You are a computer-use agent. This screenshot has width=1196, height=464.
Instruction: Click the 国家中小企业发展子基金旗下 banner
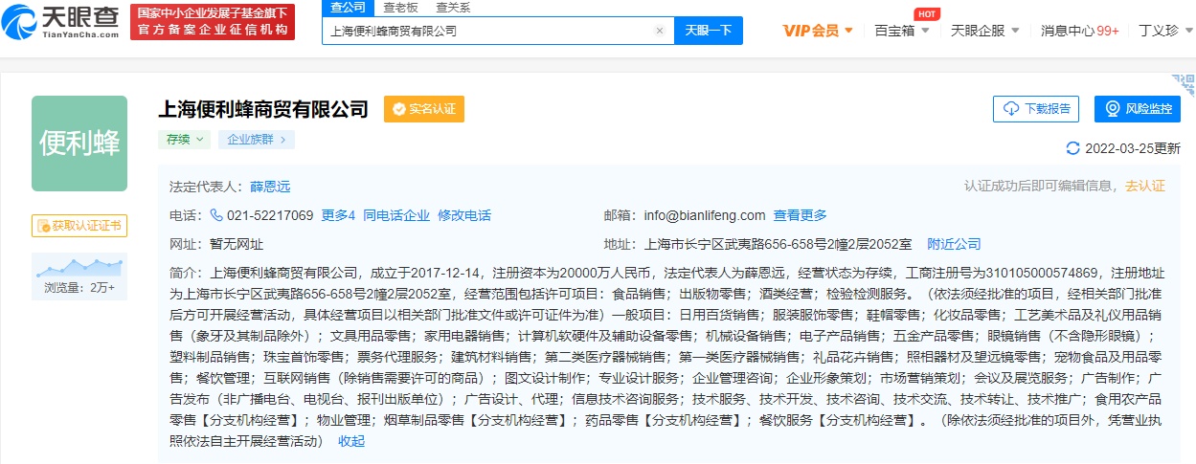(x=214, y=21)
